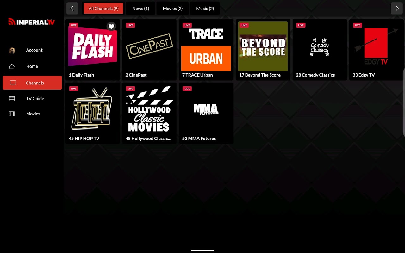Screen dimensions: 405x253
Task: Click the '45 HIP HOP TV' title text
Action: pos(84,138)
